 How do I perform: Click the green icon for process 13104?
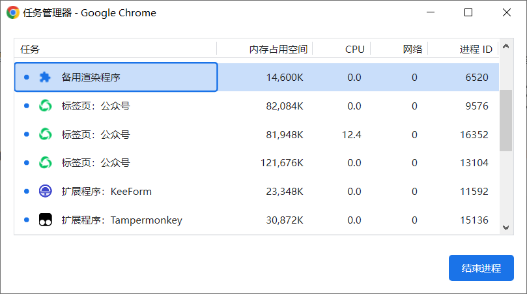45,163
